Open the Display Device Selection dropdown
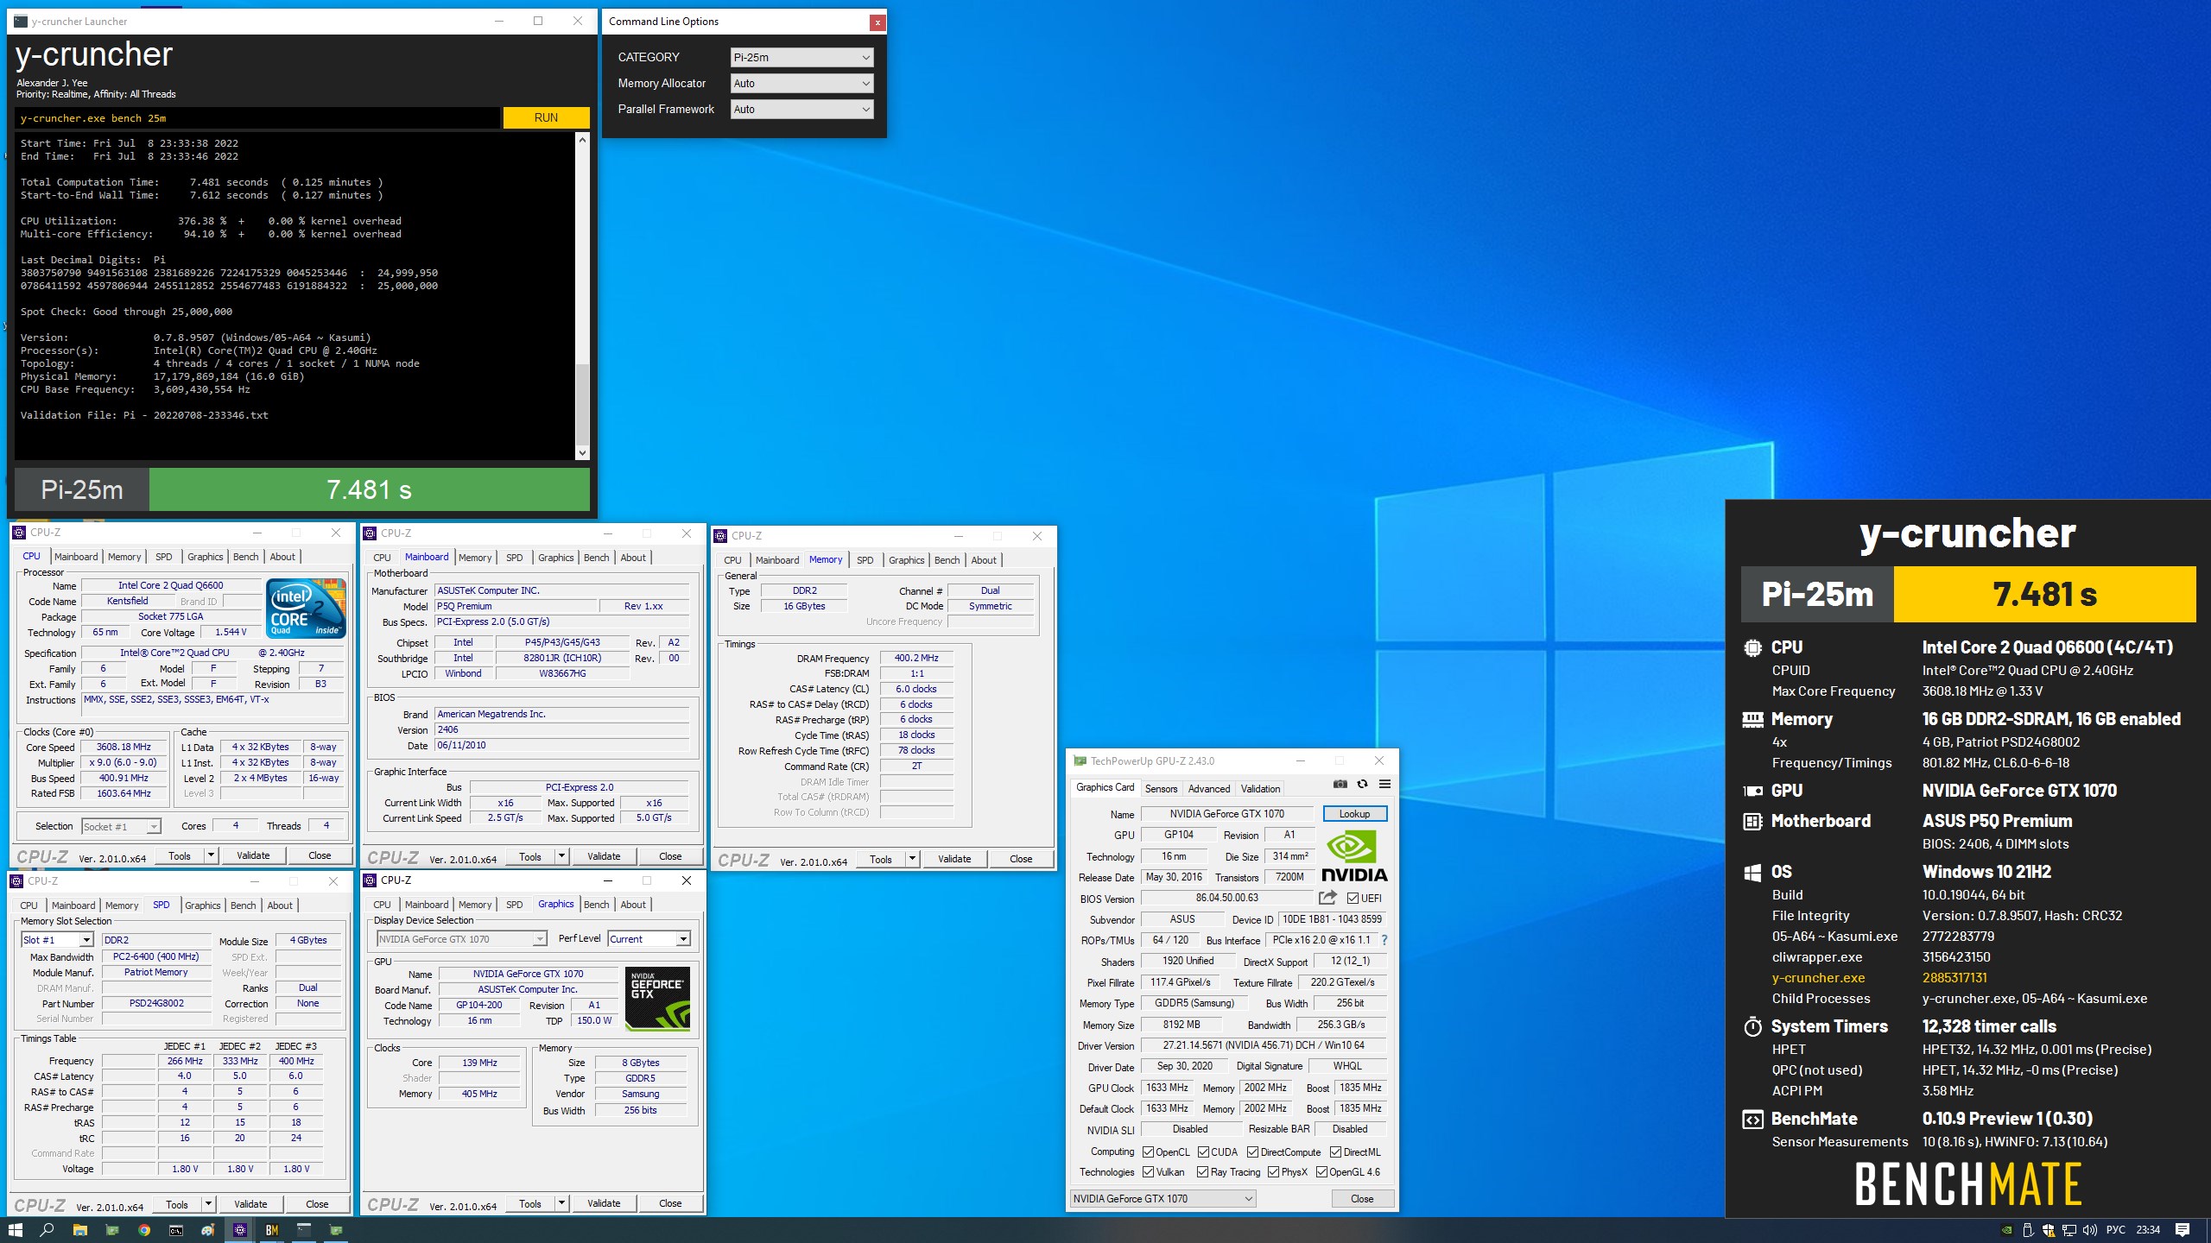2211x1243 pixels. [461, 939]
